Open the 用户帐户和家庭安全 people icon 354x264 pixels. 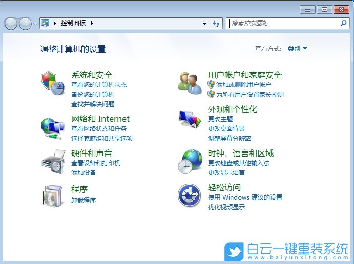190,83
